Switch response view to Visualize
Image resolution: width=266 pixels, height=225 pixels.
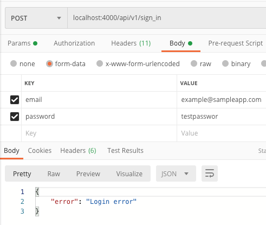129,173
